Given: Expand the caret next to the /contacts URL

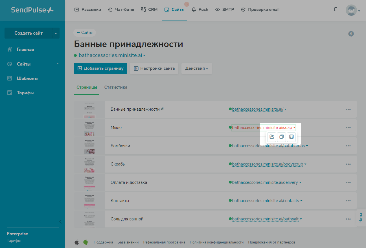Looking at the screenshot, I should [x=301, y=201].
